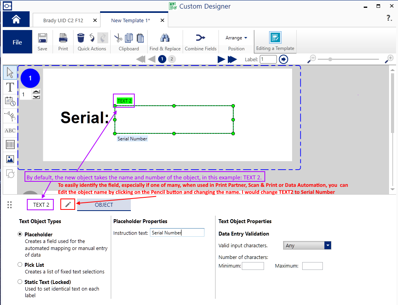Select the Barcode tool in sidebar

10,145
